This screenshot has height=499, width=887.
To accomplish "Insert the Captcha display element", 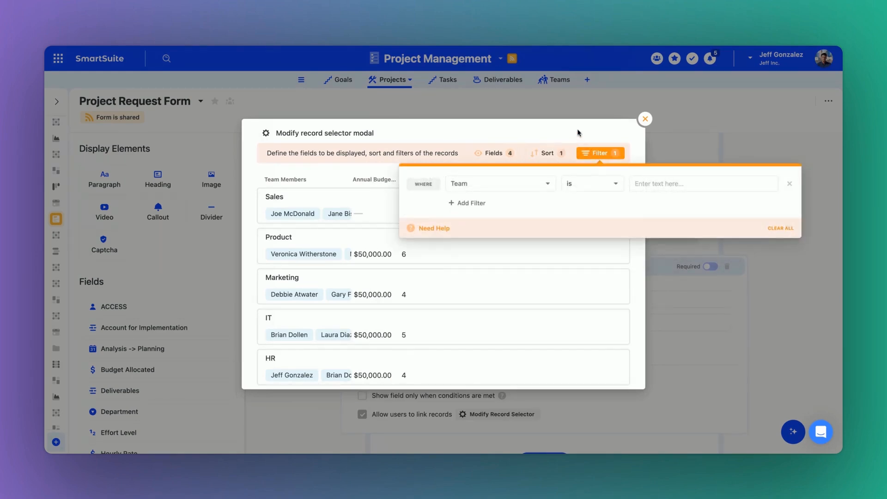I will pyautogui.click(x=104, y=245).
